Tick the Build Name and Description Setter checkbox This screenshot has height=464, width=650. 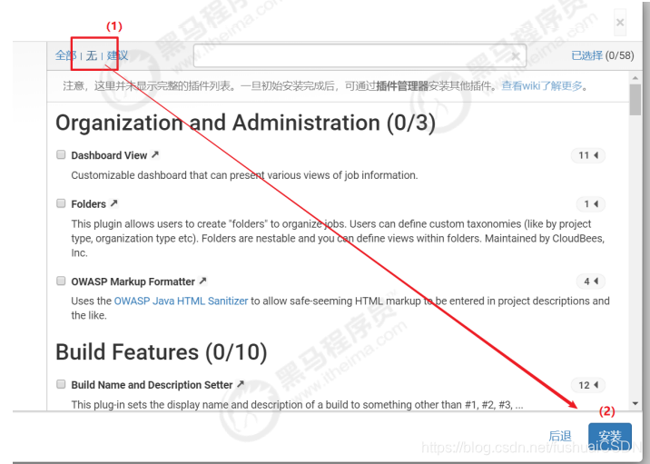(61, 384)
